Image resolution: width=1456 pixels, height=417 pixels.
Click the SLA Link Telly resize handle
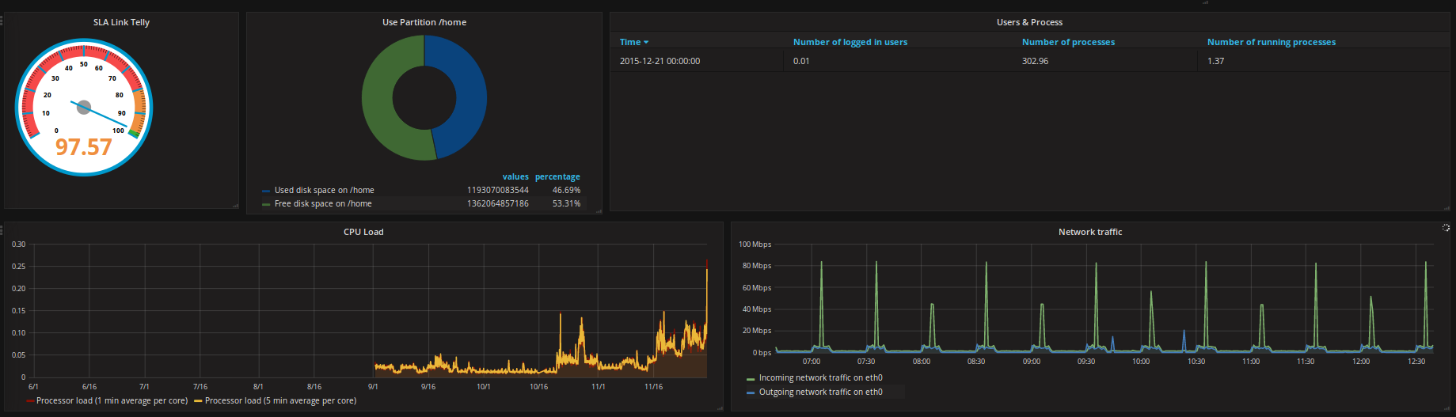pyautogui.click(x=235, y=206)
